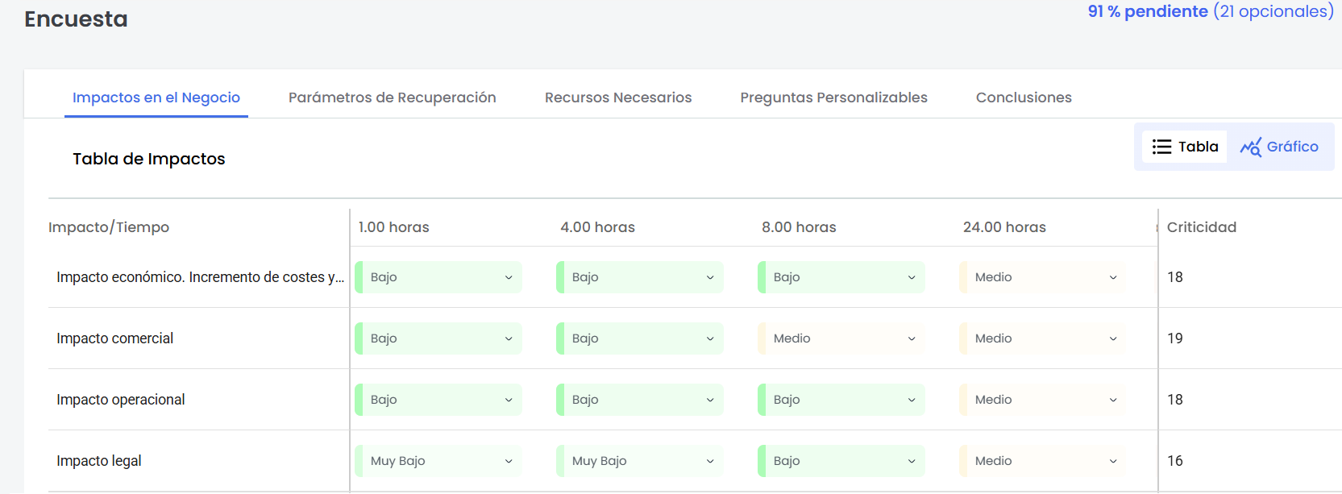Click the Impacto económico row label

point(199,277)
